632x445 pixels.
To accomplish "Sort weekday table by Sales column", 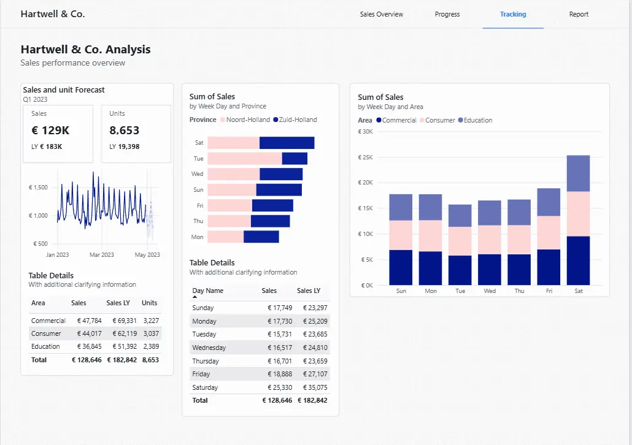I will [269, 291].
